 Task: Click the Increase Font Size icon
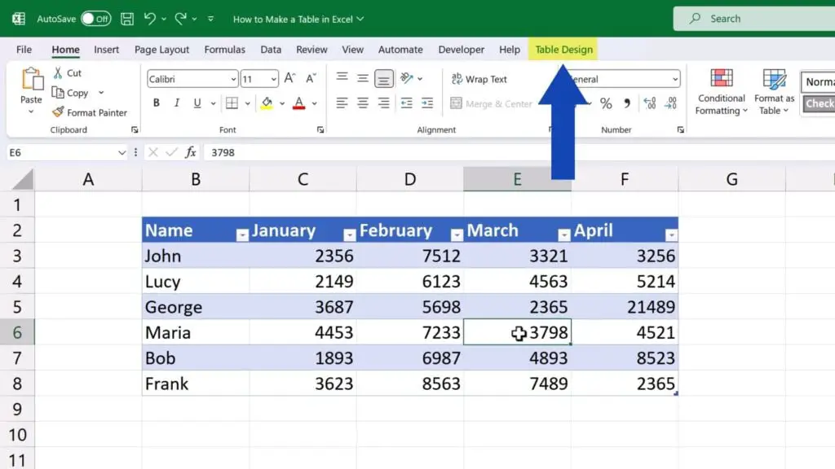(291, 79)
